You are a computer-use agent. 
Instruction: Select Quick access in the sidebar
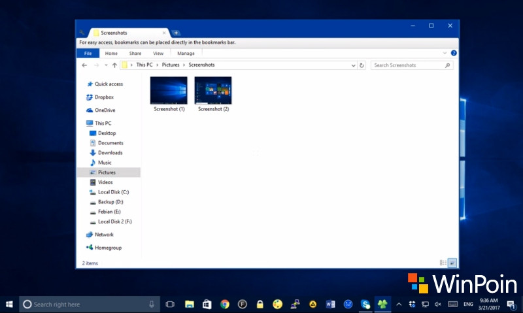pos(105,84)
